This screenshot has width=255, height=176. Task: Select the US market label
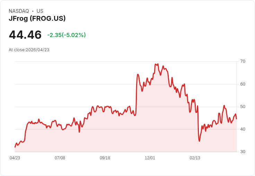[40, 11]
